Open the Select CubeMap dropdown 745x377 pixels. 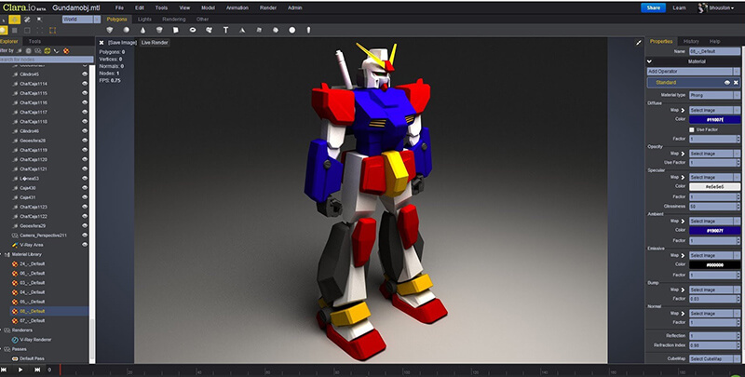coord(714,359)
